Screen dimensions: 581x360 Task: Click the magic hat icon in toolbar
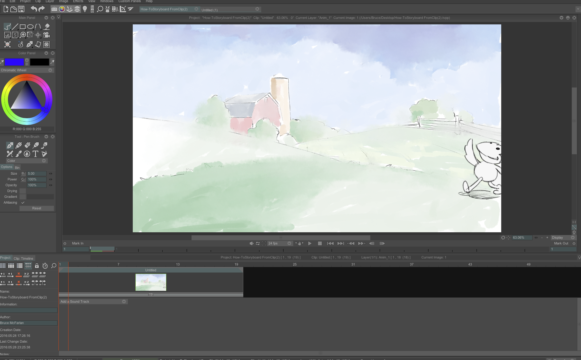[107, 9]
